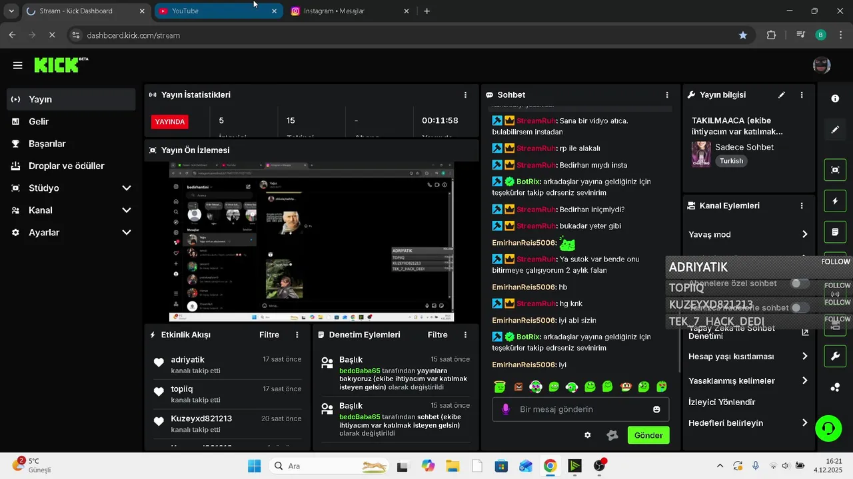Open chat settings gear icon
This screenshot has width=853, height=479.
(587, 435)
